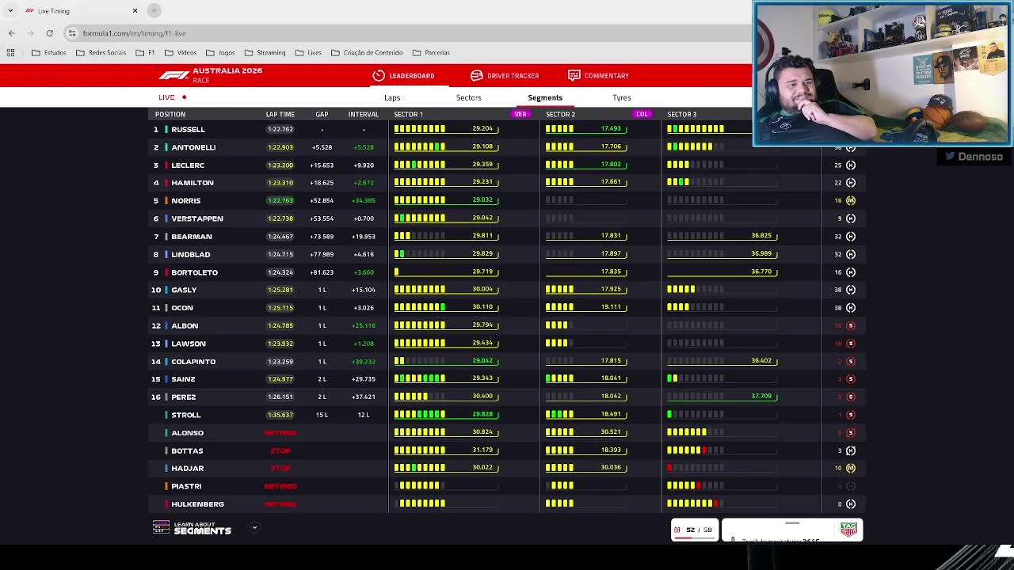Open the Redes Sociais bookmark folder

101,53
